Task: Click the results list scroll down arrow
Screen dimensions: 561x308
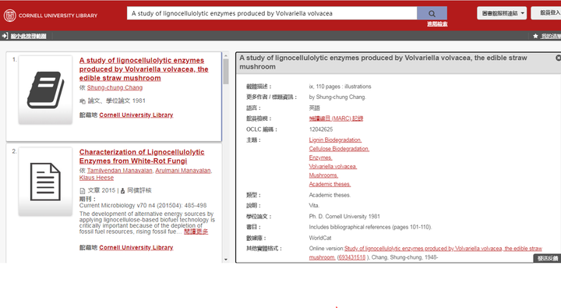Action: pyautogui.click(x=226, y=260)
